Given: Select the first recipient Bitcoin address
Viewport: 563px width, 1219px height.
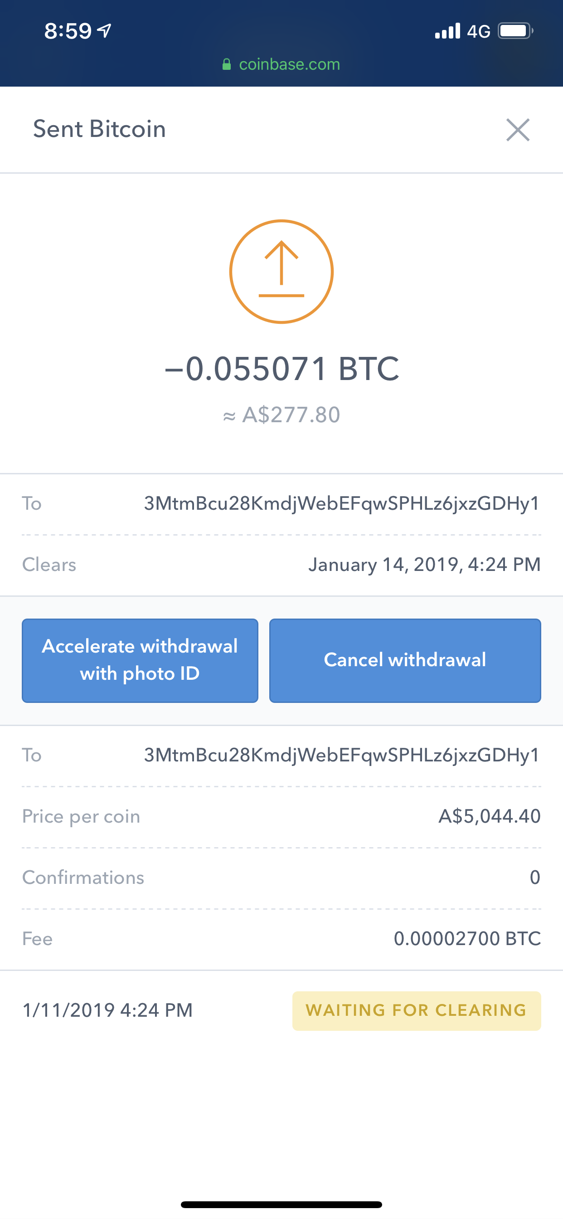Looking at the screenshot, I should click(x=342, y=503).
